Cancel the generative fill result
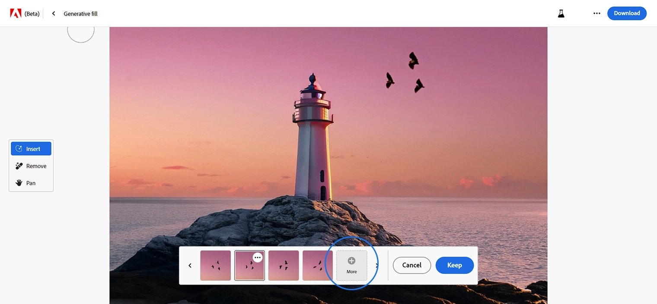The image size is (657, 304). pyautogui.click(x=411, y=265)
